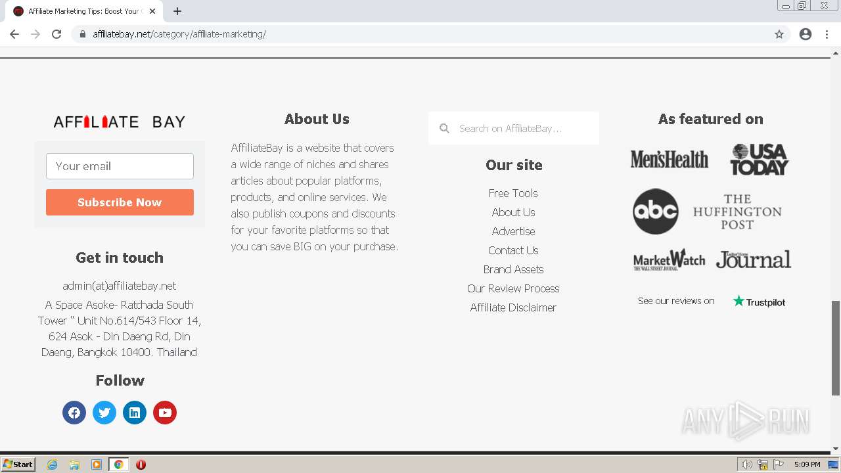This screenshot has height=473, width=841.
Task: Click the admin(at)affiliatebay.net email text
Action: [120, 286]
